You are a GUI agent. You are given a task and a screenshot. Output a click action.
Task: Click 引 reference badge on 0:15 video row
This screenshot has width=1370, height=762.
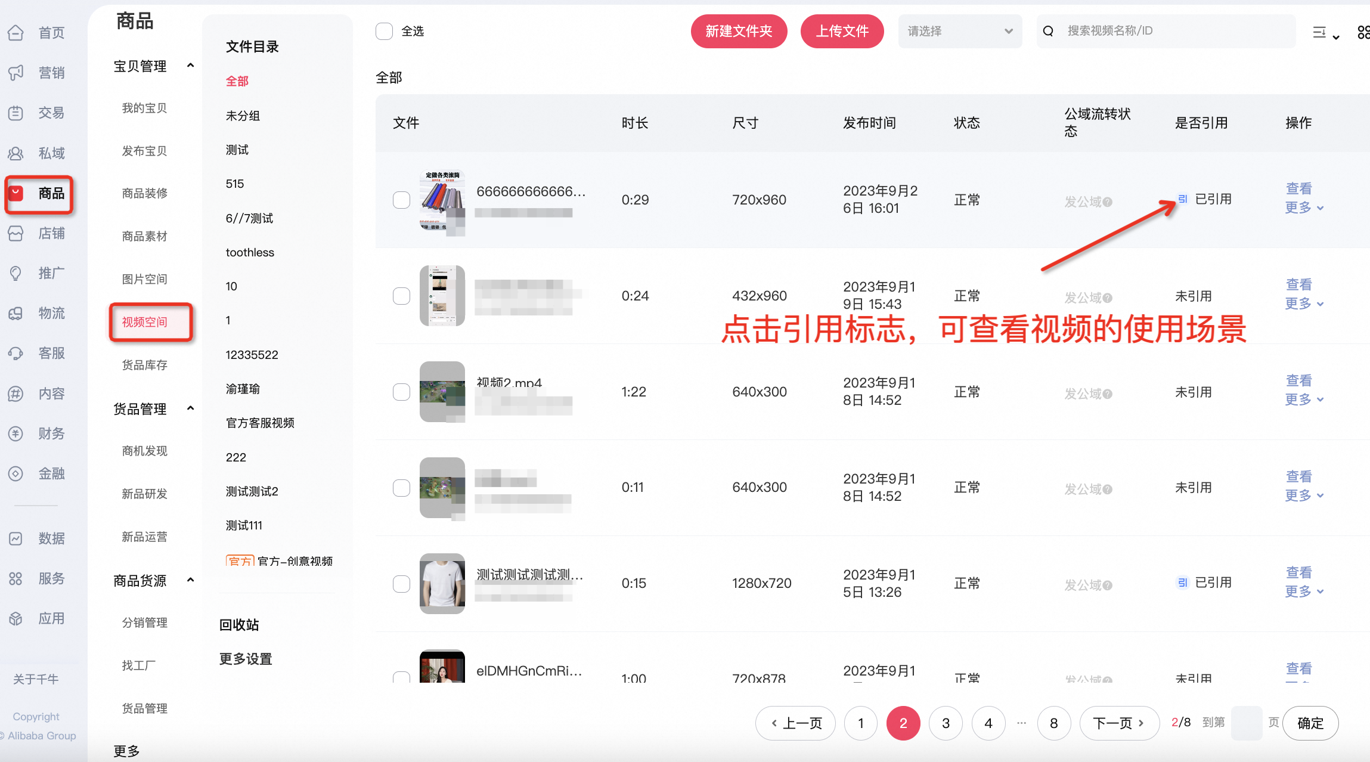point(1183,583)
